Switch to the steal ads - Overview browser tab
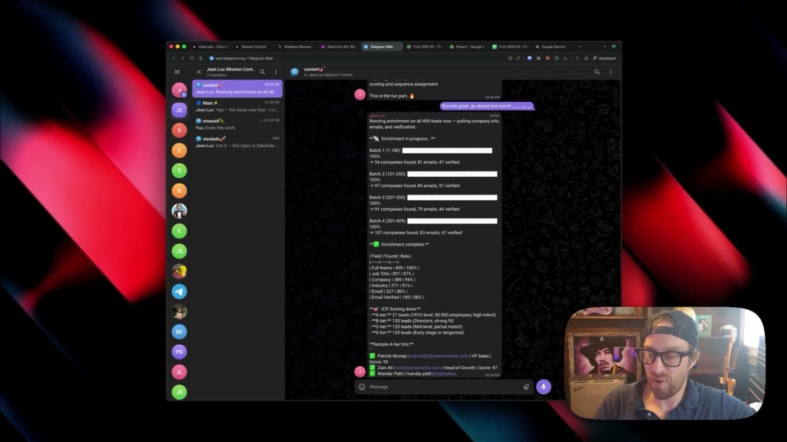This screenshot has width=787, height=442. pos(211,47)
